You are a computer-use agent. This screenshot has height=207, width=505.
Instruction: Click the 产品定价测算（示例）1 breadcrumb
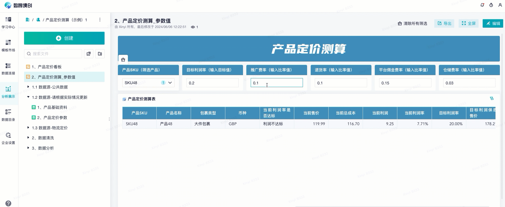[x=66, y=20]
